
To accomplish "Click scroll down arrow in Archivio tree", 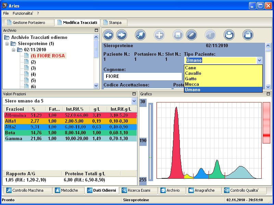I will [96, 85].
